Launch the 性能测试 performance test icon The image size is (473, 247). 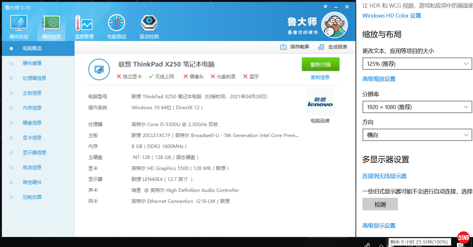coord(117,23)
